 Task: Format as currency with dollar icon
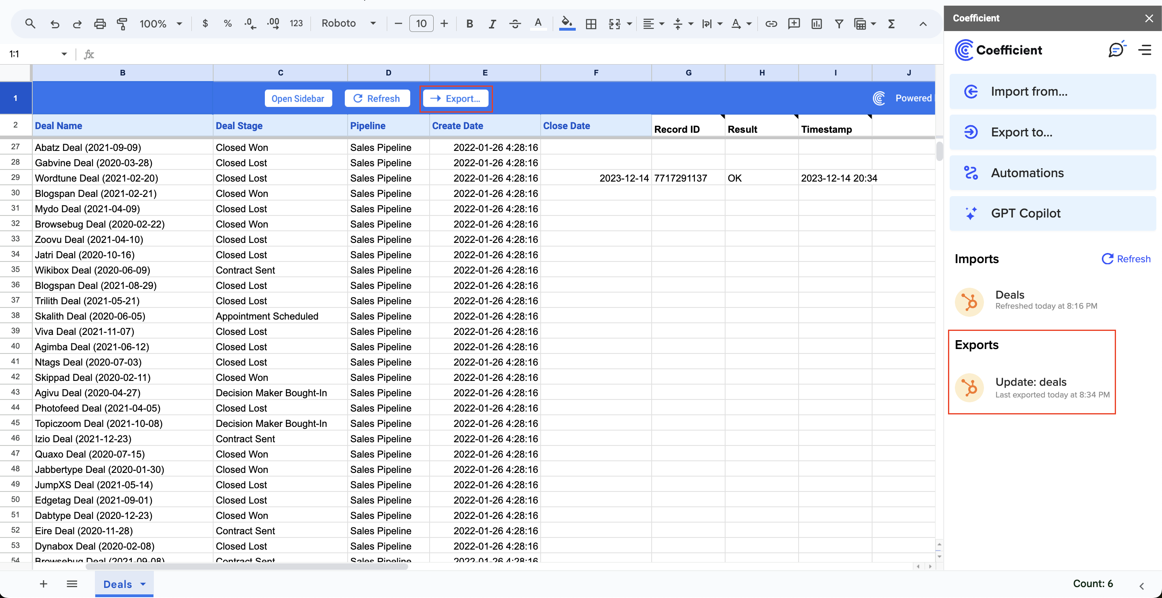[205, 23]
